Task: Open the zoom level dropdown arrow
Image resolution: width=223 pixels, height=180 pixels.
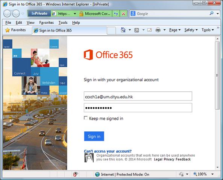Action: [212, 174]
